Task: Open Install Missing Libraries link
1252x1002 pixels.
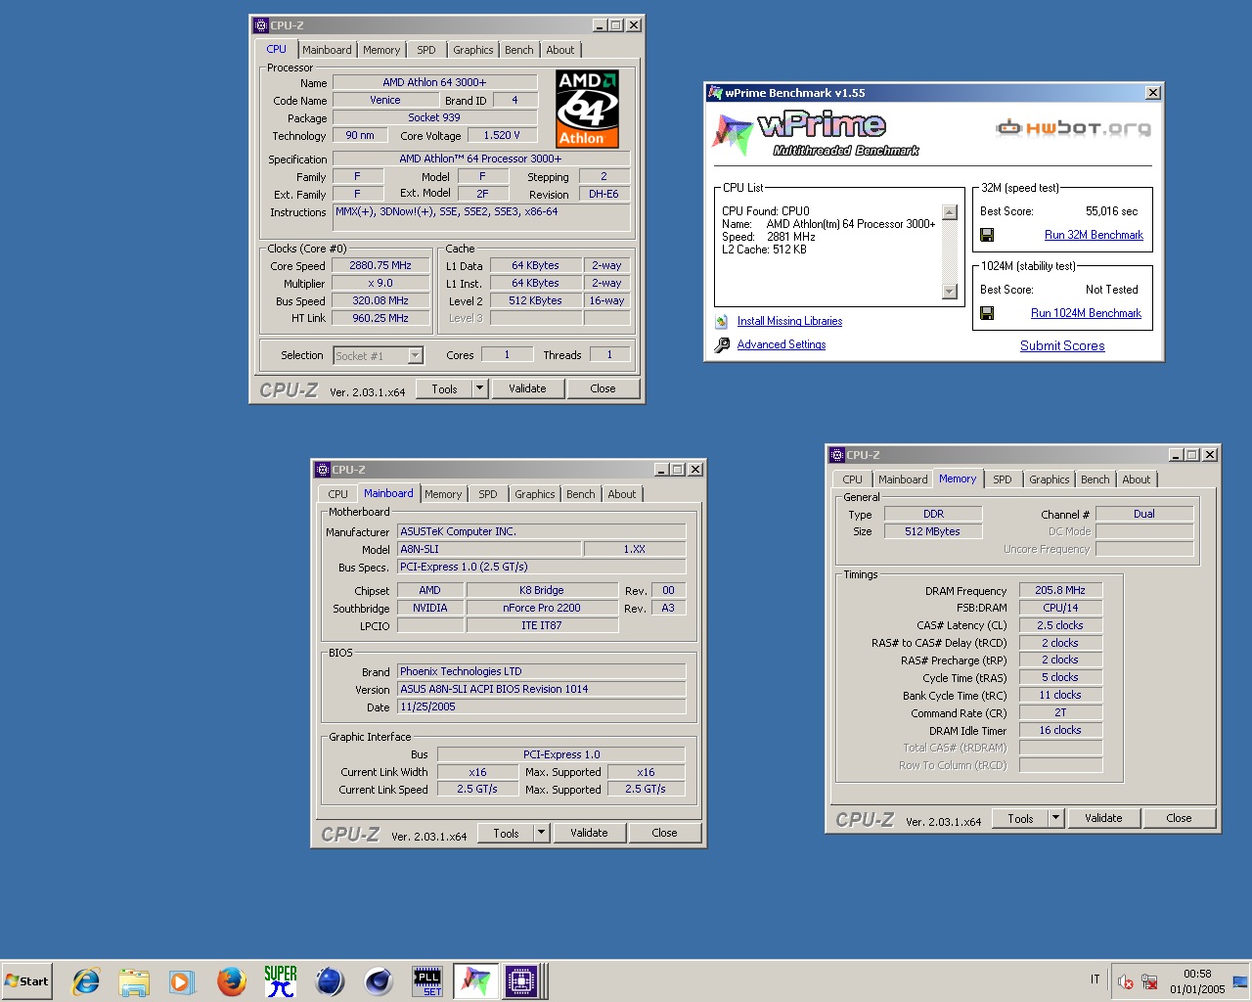Action: [789, 321]
